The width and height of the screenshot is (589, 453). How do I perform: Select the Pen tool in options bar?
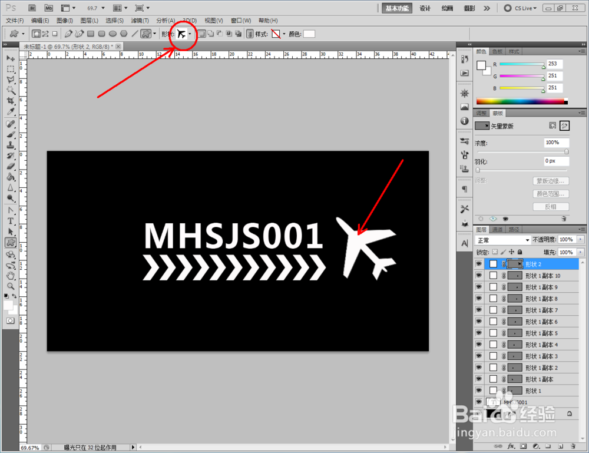[68, 34]
